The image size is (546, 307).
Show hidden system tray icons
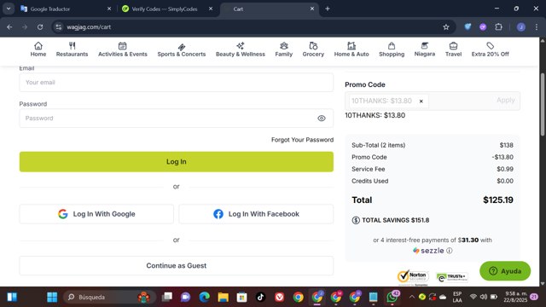(411, 297)
